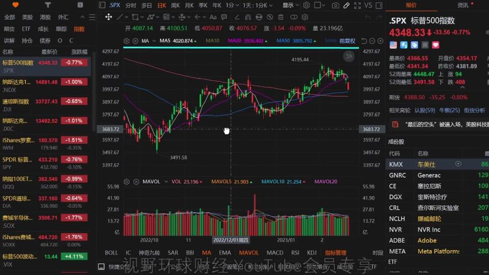The image size is (489, 275).
Task: Click the double-arrow scroll-to-latest button
Action: coord(348,57)
